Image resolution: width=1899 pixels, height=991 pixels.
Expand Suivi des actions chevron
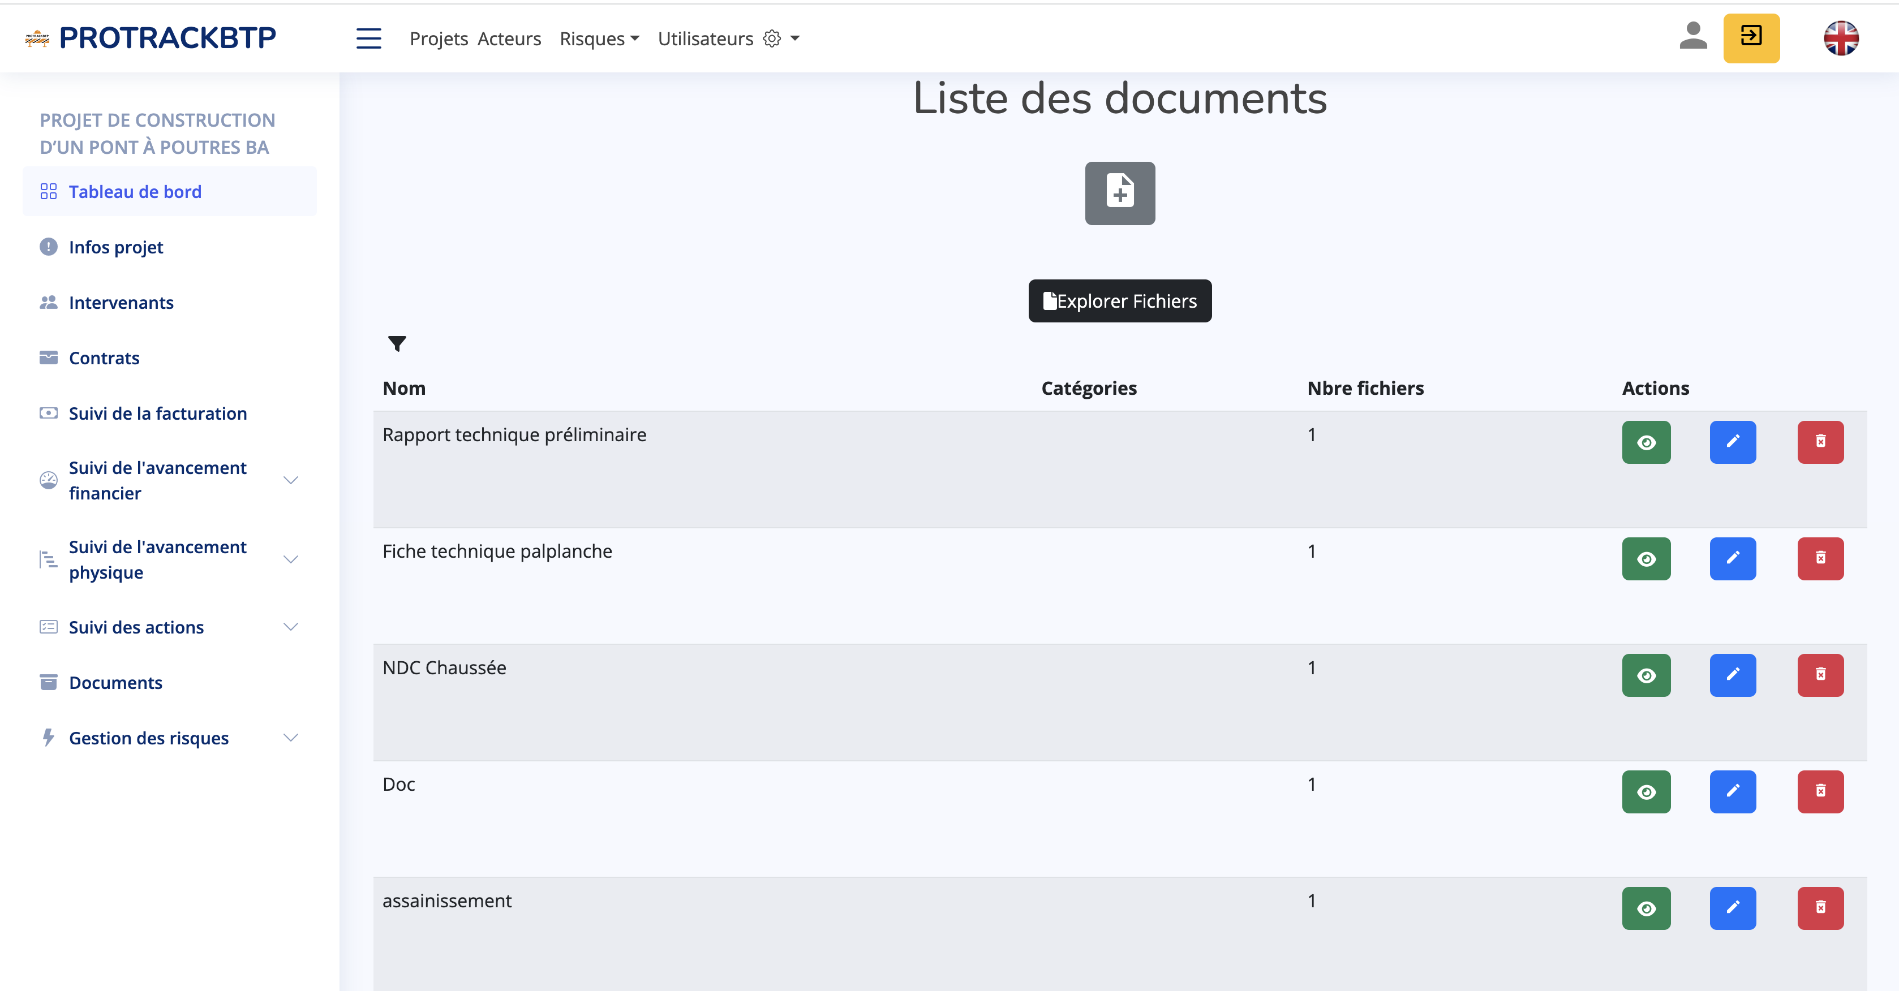pyautogui.click(x=290, y=626)
